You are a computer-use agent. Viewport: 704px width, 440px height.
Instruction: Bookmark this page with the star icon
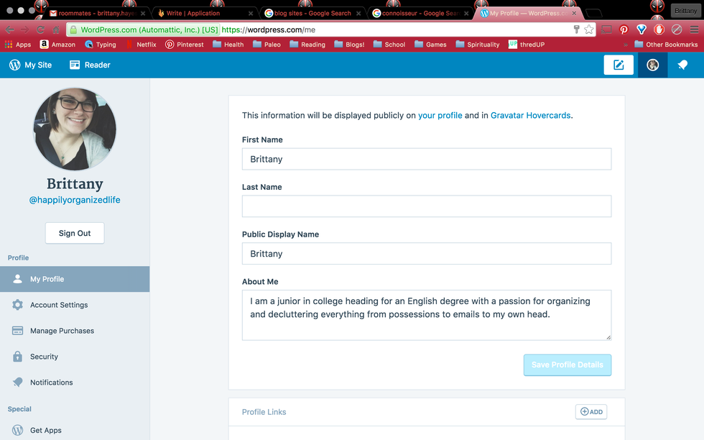pyautogui.click(x=589, y=29)
